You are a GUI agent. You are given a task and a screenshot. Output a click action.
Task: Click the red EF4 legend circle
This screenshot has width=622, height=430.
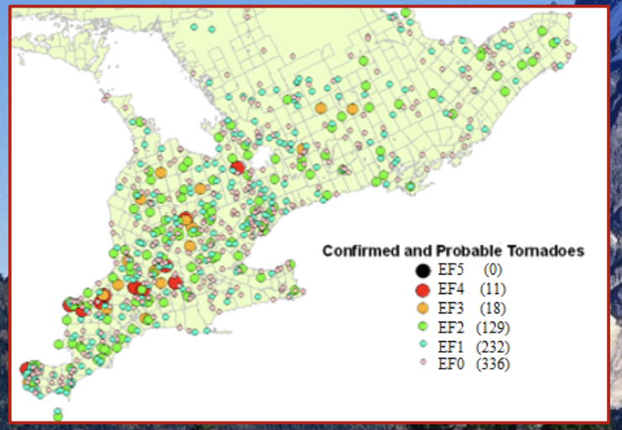click(423, 290)
